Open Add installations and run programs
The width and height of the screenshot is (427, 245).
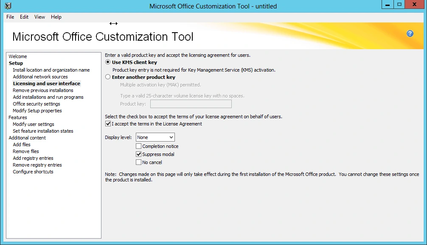pyautogui.click(x=48, y=97)
